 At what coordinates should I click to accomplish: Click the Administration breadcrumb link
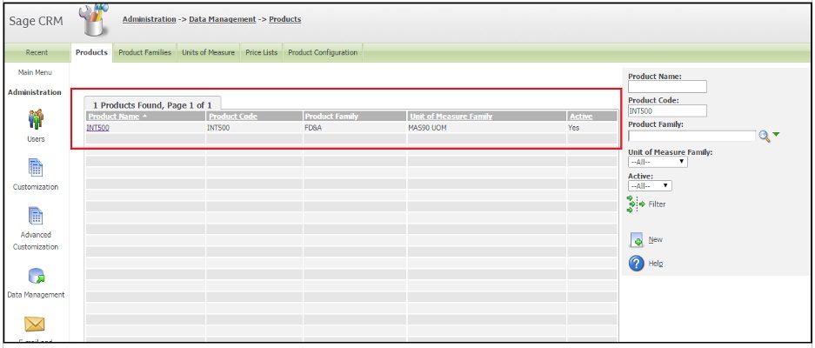pyautogui.click(x=150, y=19)
